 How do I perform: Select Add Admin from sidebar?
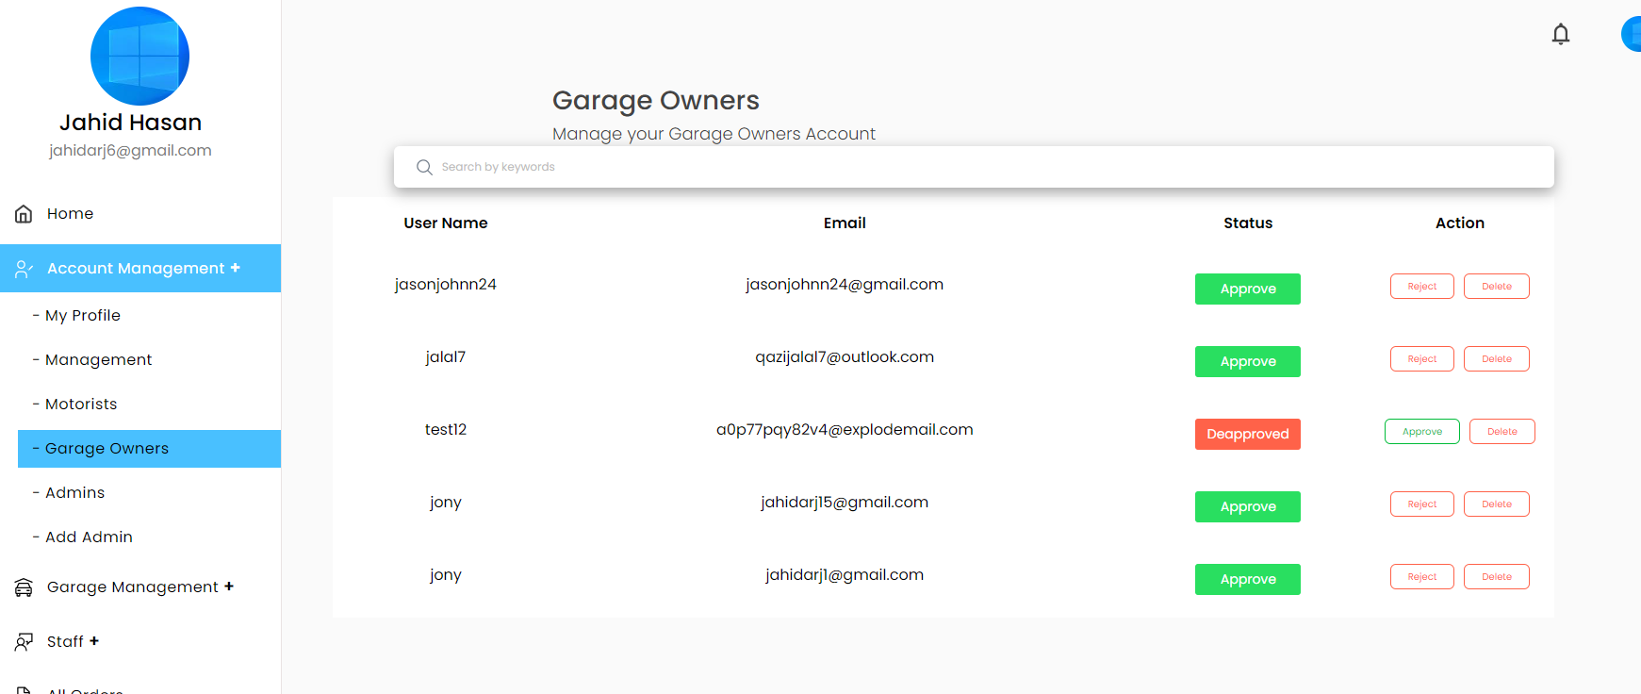point(89,537)
